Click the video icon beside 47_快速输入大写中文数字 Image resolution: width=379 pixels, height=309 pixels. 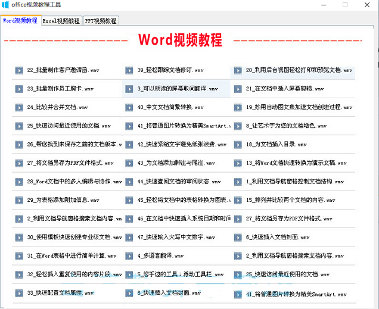(129, 238)
